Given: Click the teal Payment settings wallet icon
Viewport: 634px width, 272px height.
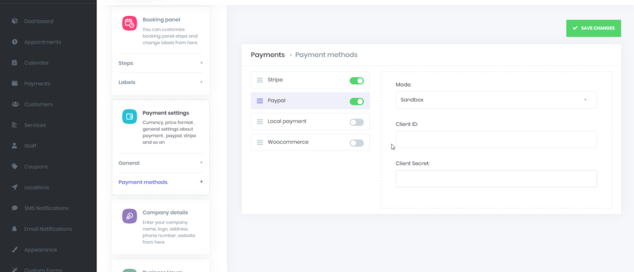Looking at the screenshot, I should [x=130, y=117].
